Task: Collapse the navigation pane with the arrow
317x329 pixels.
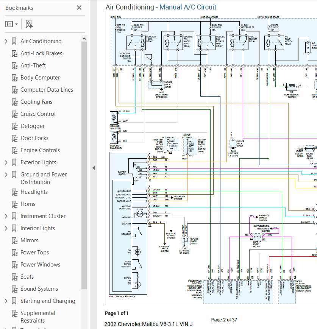Action: coord(94,168)
